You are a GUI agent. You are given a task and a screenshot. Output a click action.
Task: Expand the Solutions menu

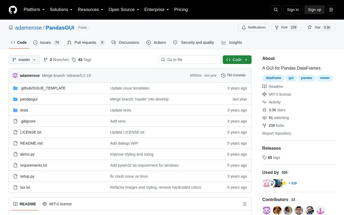pyautogui.click(x=61, y=10)
